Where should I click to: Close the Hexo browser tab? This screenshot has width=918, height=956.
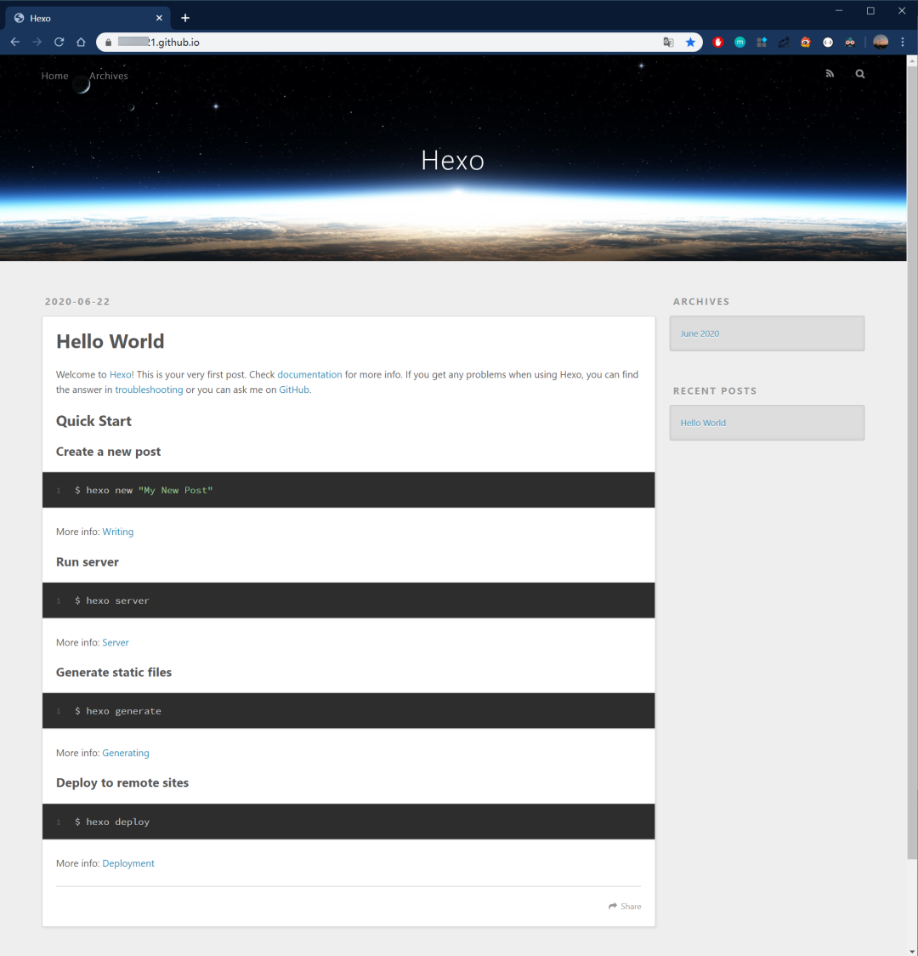pyautogui.click(x=159, y=18)
